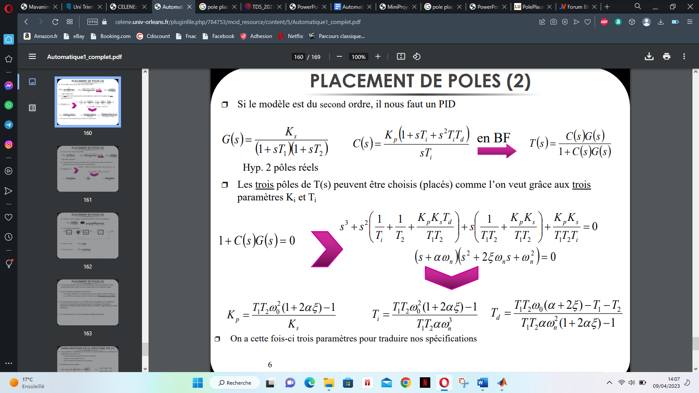Open the Facebook bookmark

click(x=218, y=36)
